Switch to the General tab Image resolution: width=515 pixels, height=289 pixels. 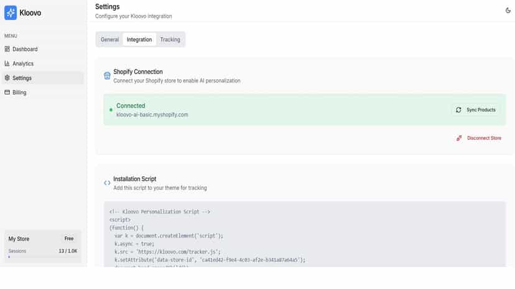pyautogui.click(x=109, y=40)
